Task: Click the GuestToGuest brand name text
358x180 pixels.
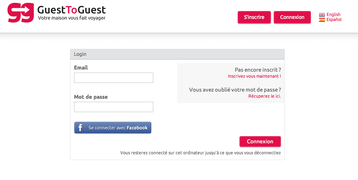Action: coord(71,10)
